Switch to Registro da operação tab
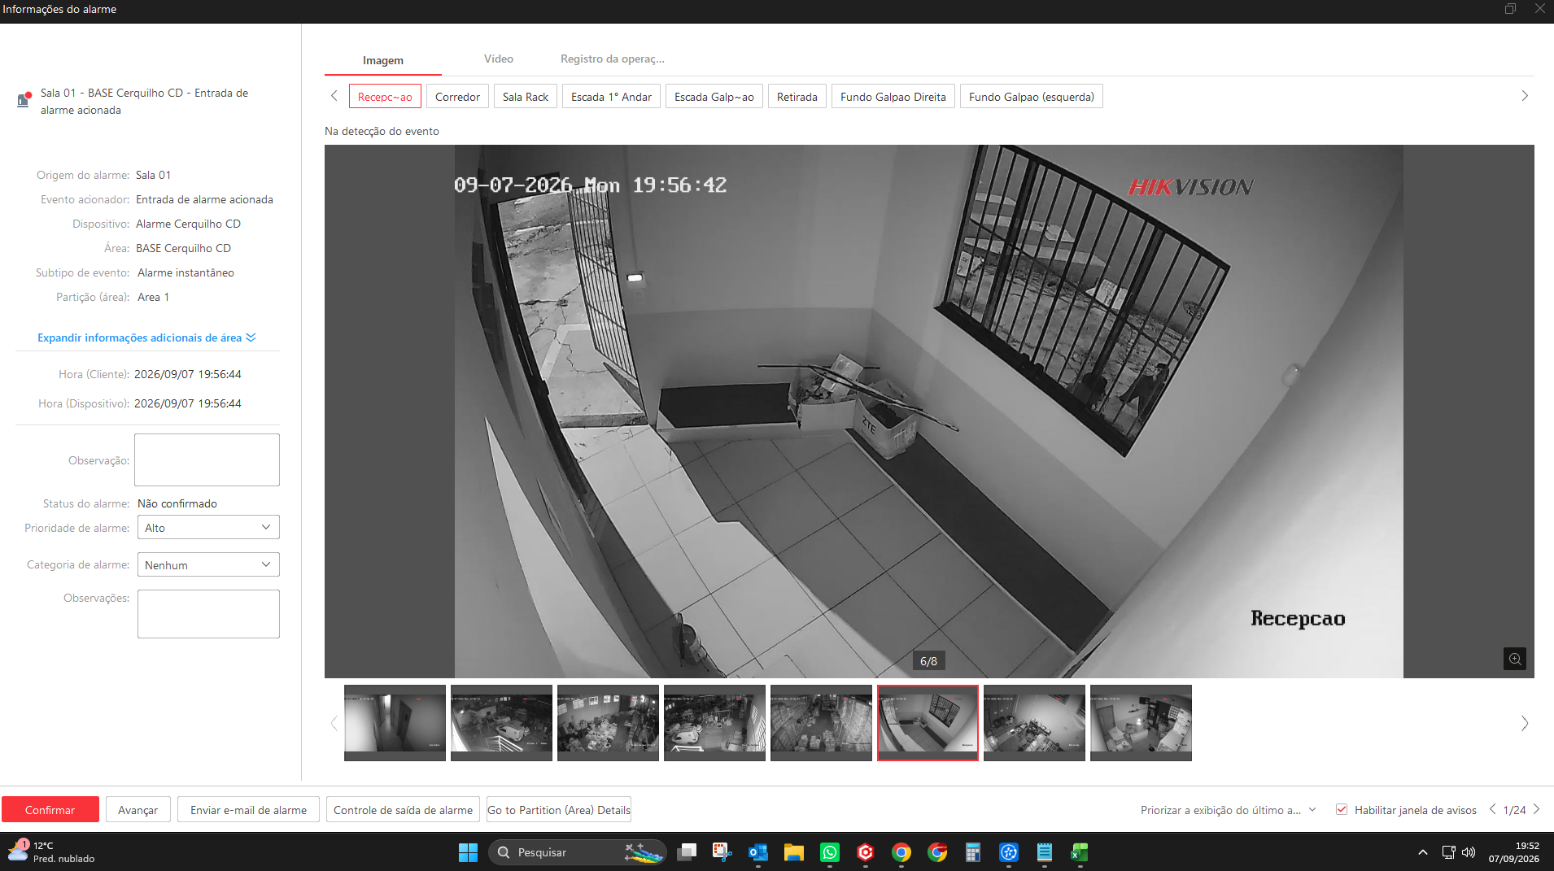 coord(613,59)
